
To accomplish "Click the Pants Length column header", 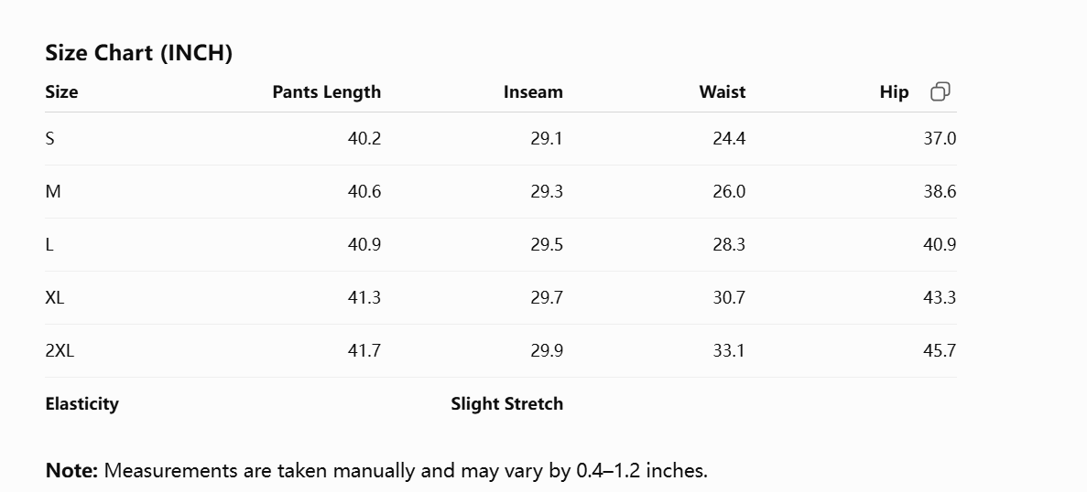I will 327,92.
